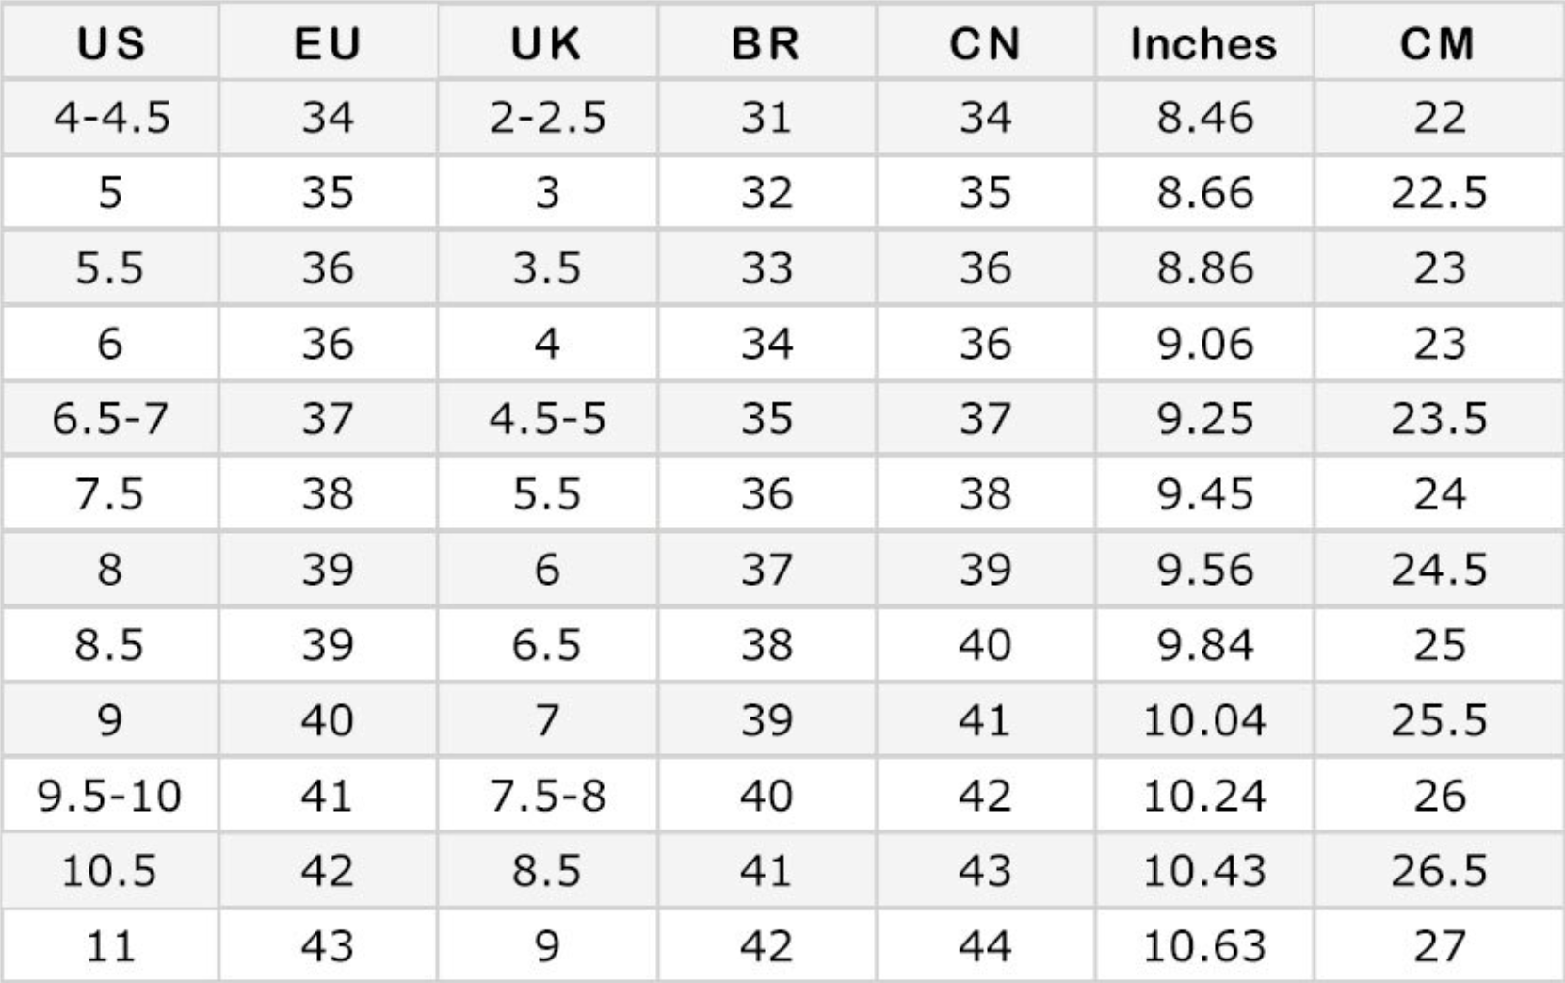Click the 9.06 inches cell
This screenshot has width=1565, height=983.
1204,344
